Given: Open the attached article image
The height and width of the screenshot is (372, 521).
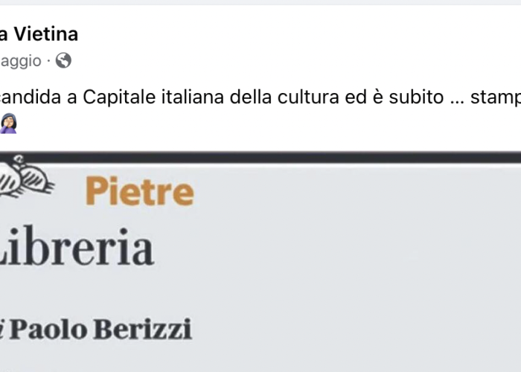Looking at the screenshot, I should [260, 263].
